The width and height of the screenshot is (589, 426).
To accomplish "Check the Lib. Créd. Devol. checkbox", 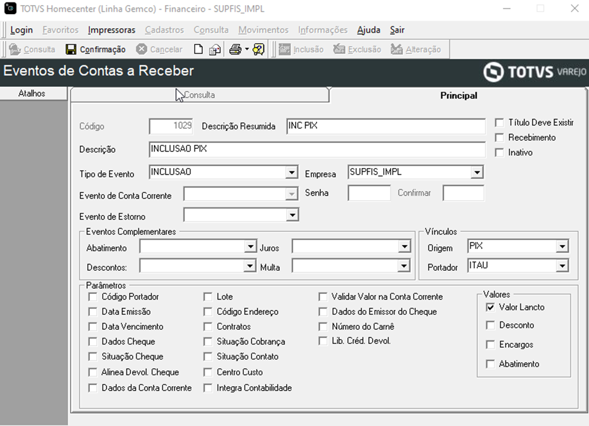I will tap(323, 341).
